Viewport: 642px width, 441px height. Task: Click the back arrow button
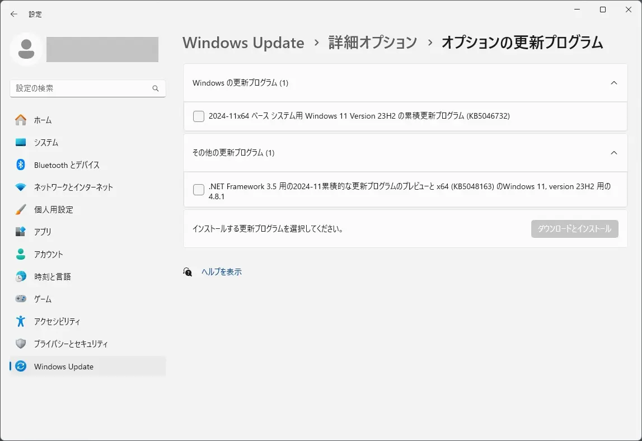click(x=13, y=14)
